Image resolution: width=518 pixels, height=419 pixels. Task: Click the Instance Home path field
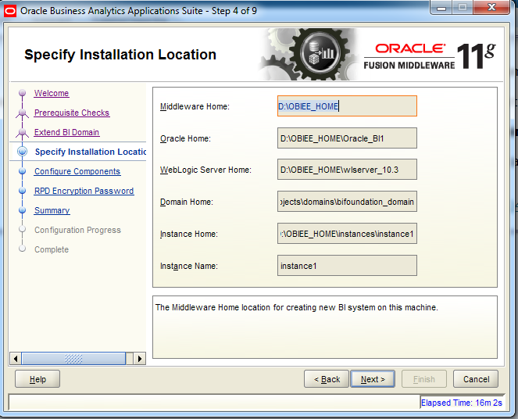(347, 234)
